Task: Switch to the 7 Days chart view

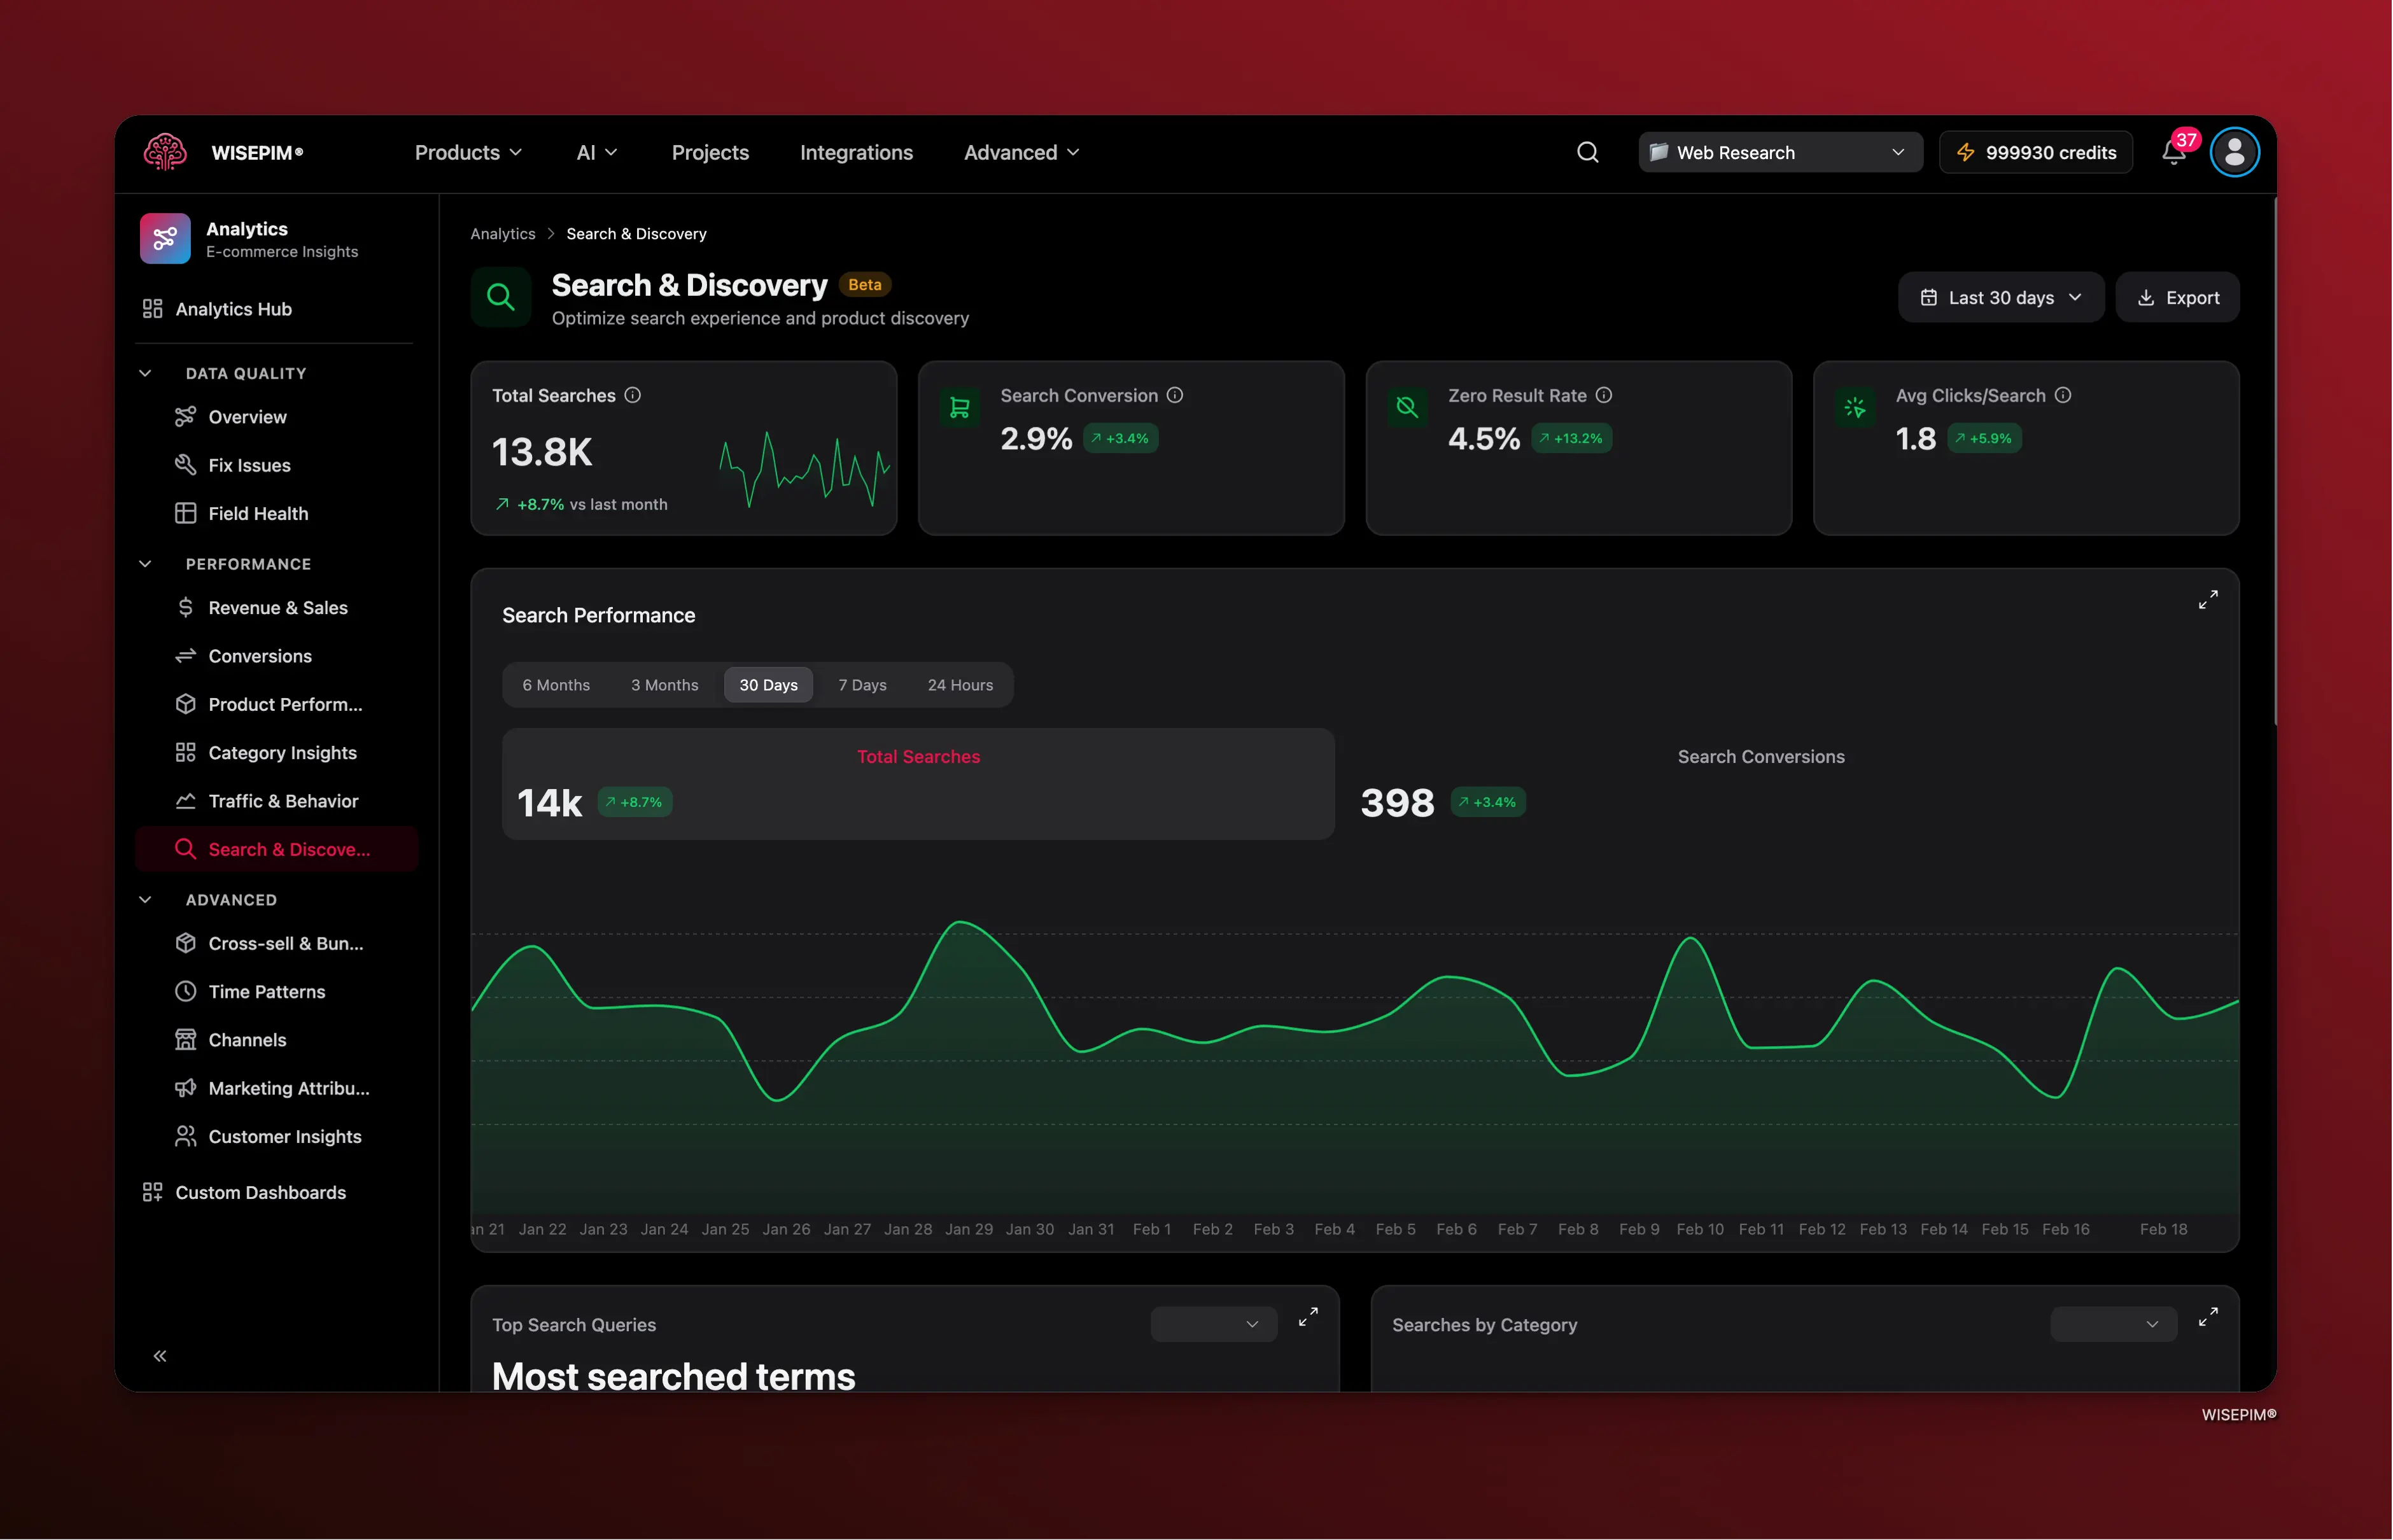Action: 862,685
